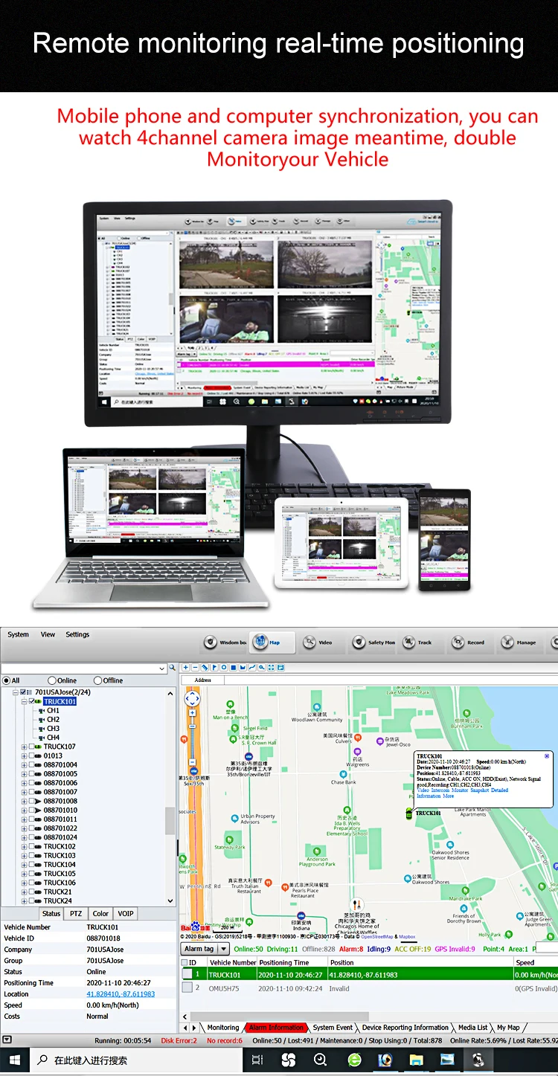Image resolution: width=558 pixels, height=1076 pixels.
Task: Click the Task View taskbar icon
Action: coord(257,1060)
